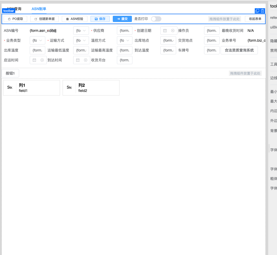Clear the 启运时间 value using the X icon

point(42,60)
